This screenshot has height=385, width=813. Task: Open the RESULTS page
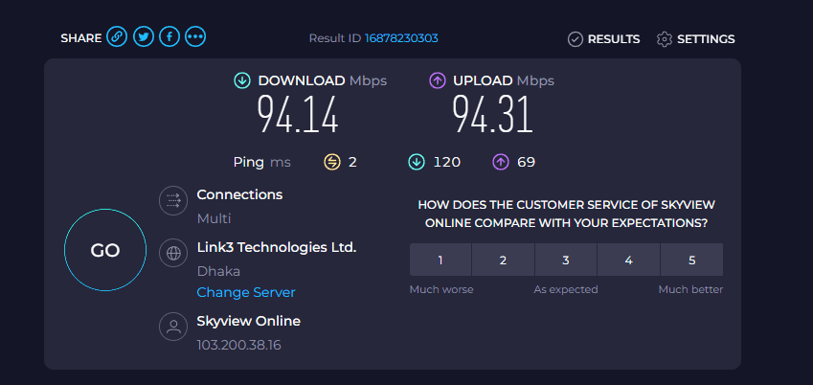click(613, 39)
